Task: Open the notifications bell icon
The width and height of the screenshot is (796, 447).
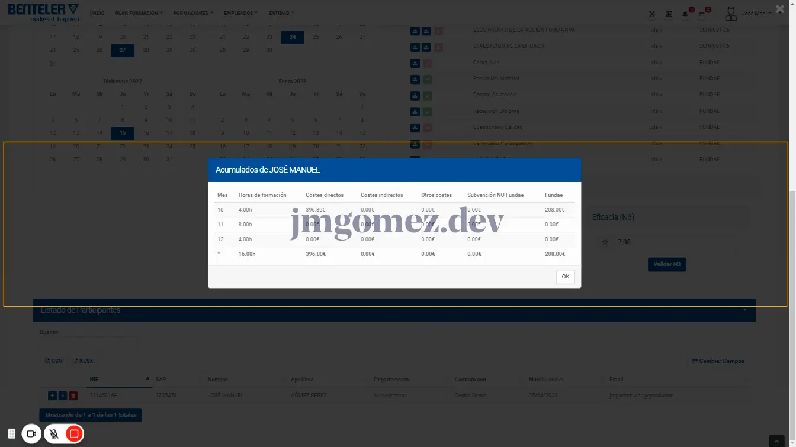Action: (685, 14)
